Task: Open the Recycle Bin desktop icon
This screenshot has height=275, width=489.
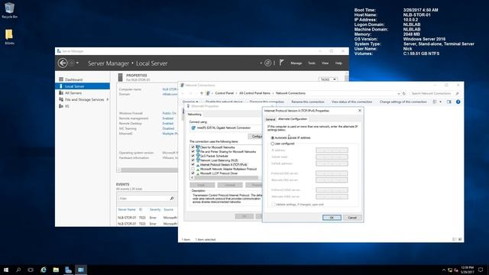Action: click(x=9, y=10)
